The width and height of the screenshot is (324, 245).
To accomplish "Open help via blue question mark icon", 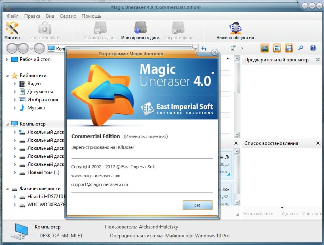I will (x=313, y=48).
